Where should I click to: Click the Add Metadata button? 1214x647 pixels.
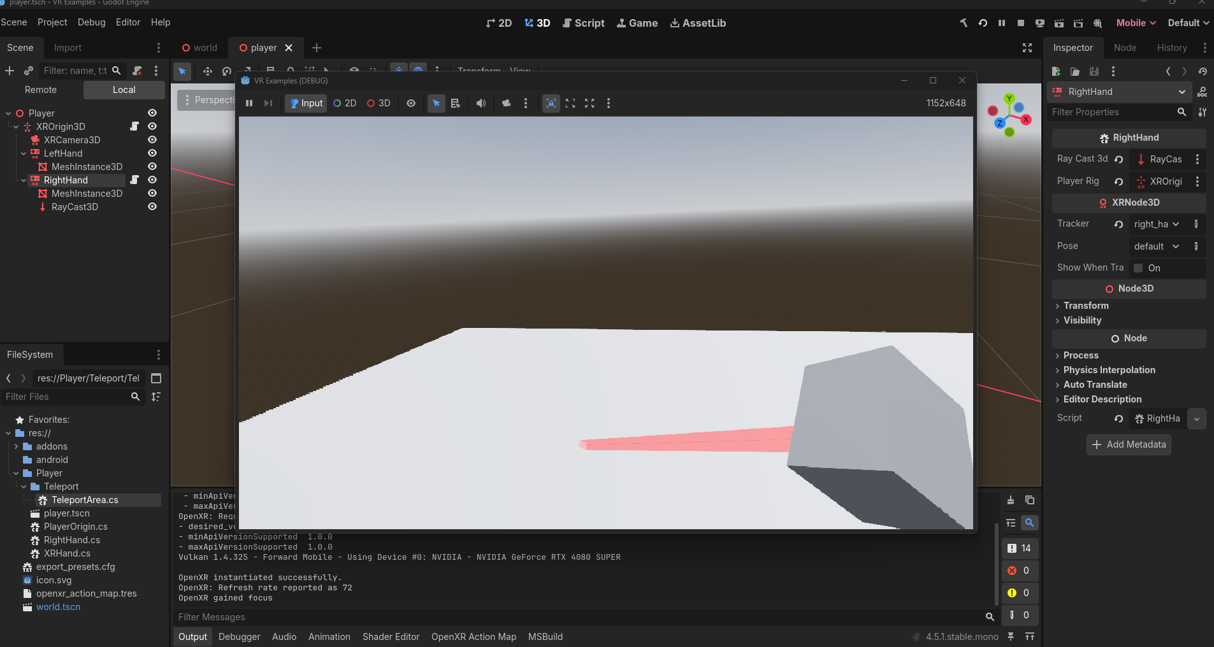click(x=1129, y=444)
